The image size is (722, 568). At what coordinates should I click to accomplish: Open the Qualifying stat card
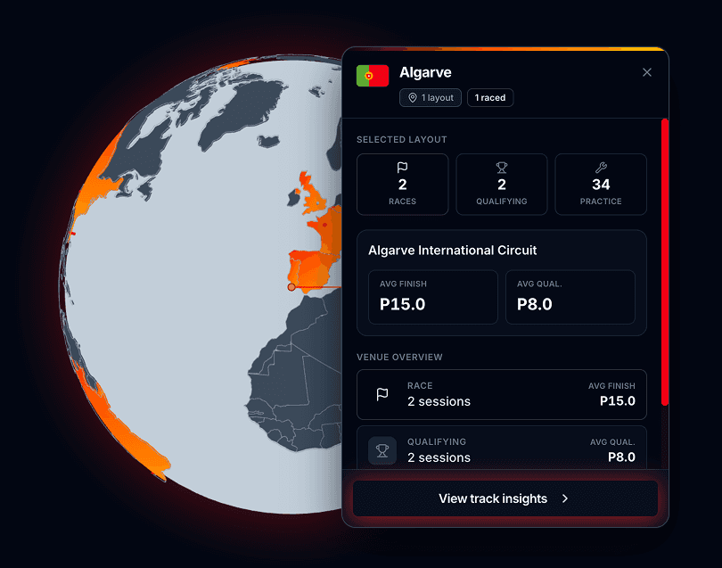(x=502, y=185)
